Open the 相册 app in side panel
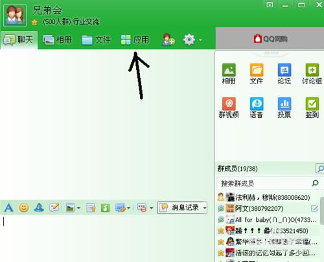 229,74
